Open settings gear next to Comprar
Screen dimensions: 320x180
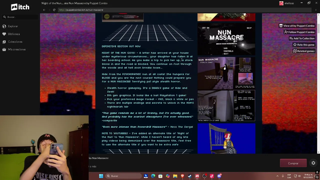[313, 163]
